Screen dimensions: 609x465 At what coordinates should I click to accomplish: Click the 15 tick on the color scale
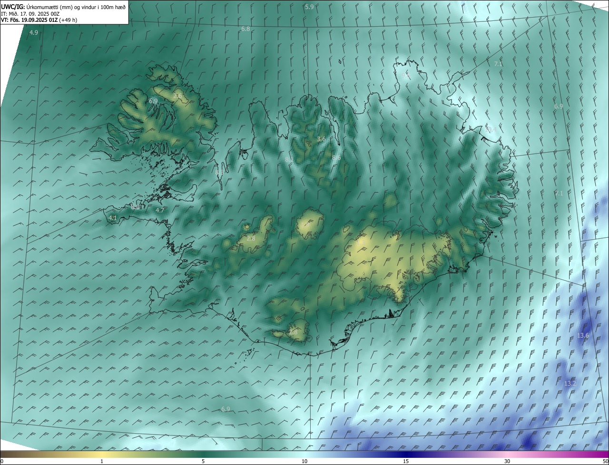click(406, 461)
